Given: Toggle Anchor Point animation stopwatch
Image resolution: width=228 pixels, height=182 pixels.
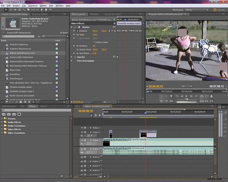Looking at the screenshot, I should click(77, 50).
